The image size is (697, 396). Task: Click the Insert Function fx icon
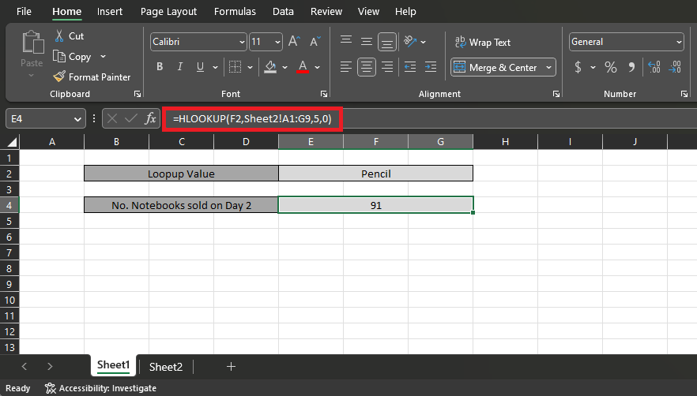151,118
